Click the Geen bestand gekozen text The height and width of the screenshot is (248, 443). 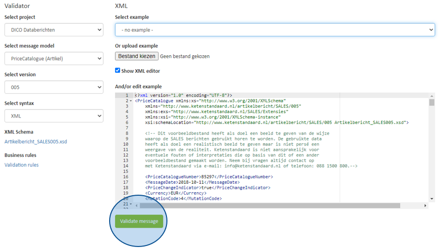[x=185, y=56]
